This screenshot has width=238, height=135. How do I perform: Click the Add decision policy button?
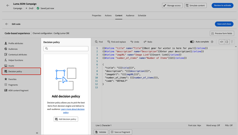coord(66,119)
